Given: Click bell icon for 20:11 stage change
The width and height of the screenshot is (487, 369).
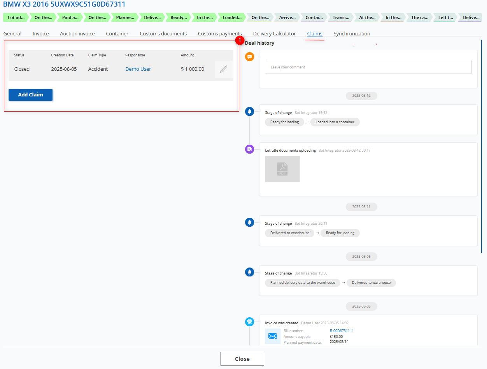Looking at the screenshot, I should pos(250,222).
